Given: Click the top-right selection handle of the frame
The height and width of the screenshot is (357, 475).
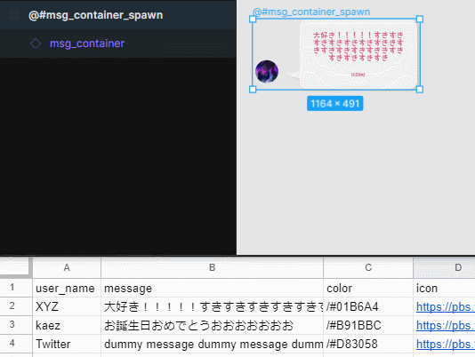Looking at the screenshot, I should pyautogui.click(x=420, y=20).
